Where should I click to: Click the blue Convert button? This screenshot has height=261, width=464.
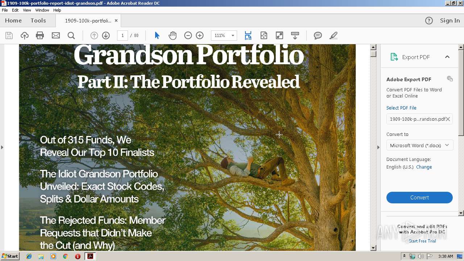pos(419,198)
